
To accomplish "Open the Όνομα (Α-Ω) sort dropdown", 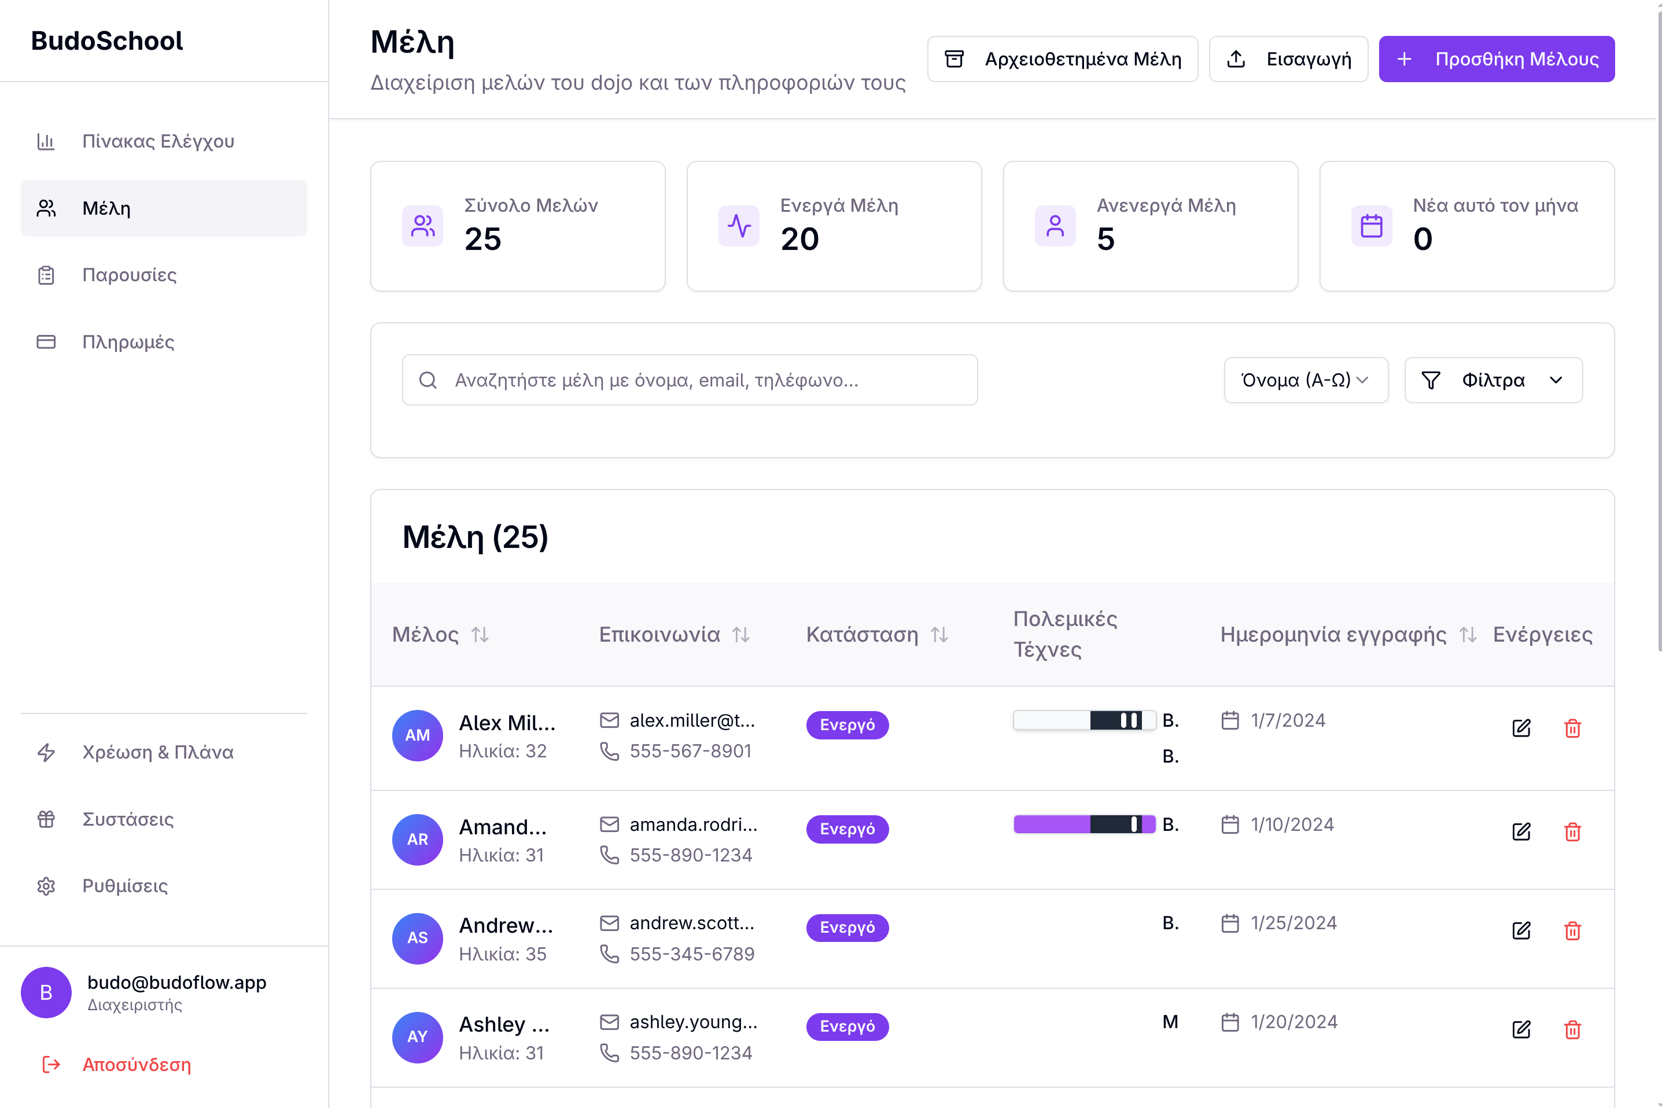I will pyautogui.click(x=1304, y=380).
